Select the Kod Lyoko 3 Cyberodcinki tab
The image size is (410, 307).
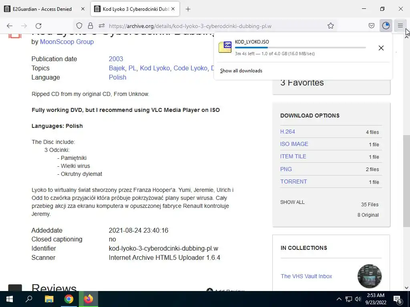135,9
